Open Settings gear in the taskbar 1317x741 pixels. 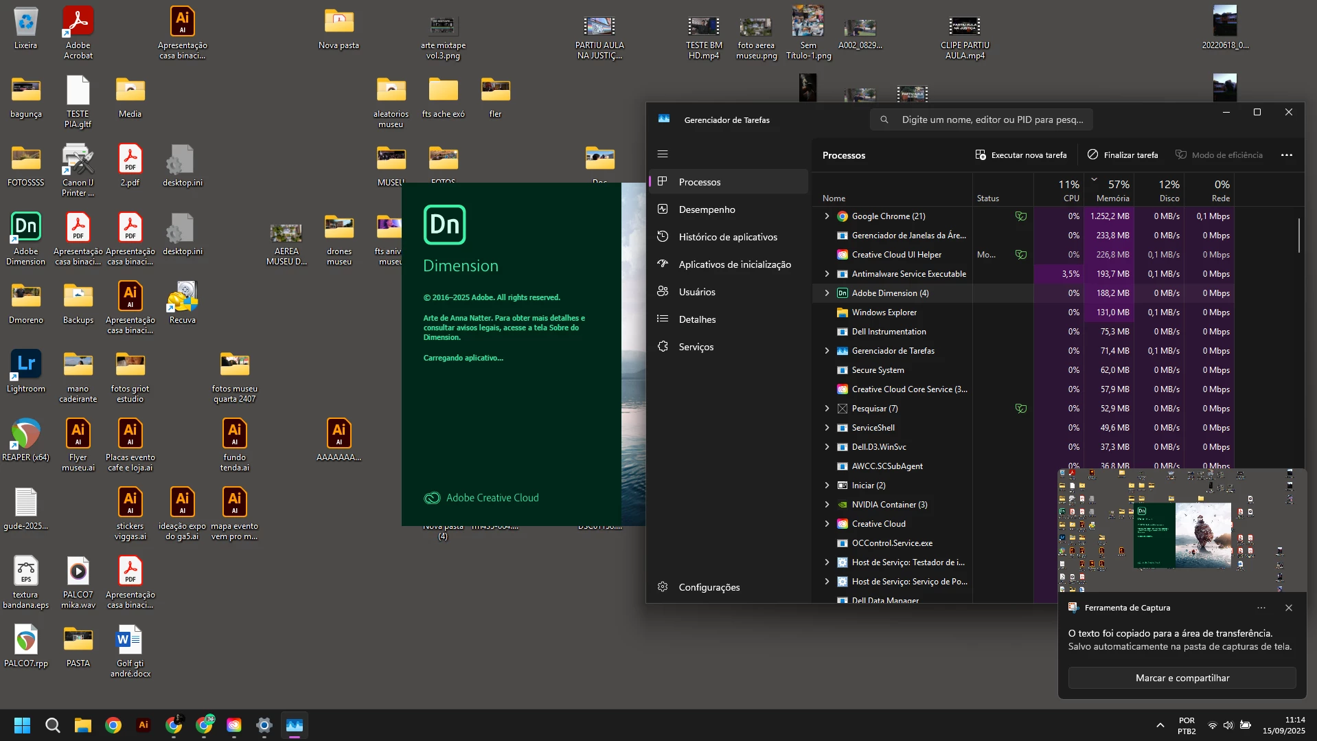264,725
